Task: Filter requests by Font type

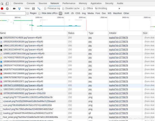Action: click(x=98, y=13)
